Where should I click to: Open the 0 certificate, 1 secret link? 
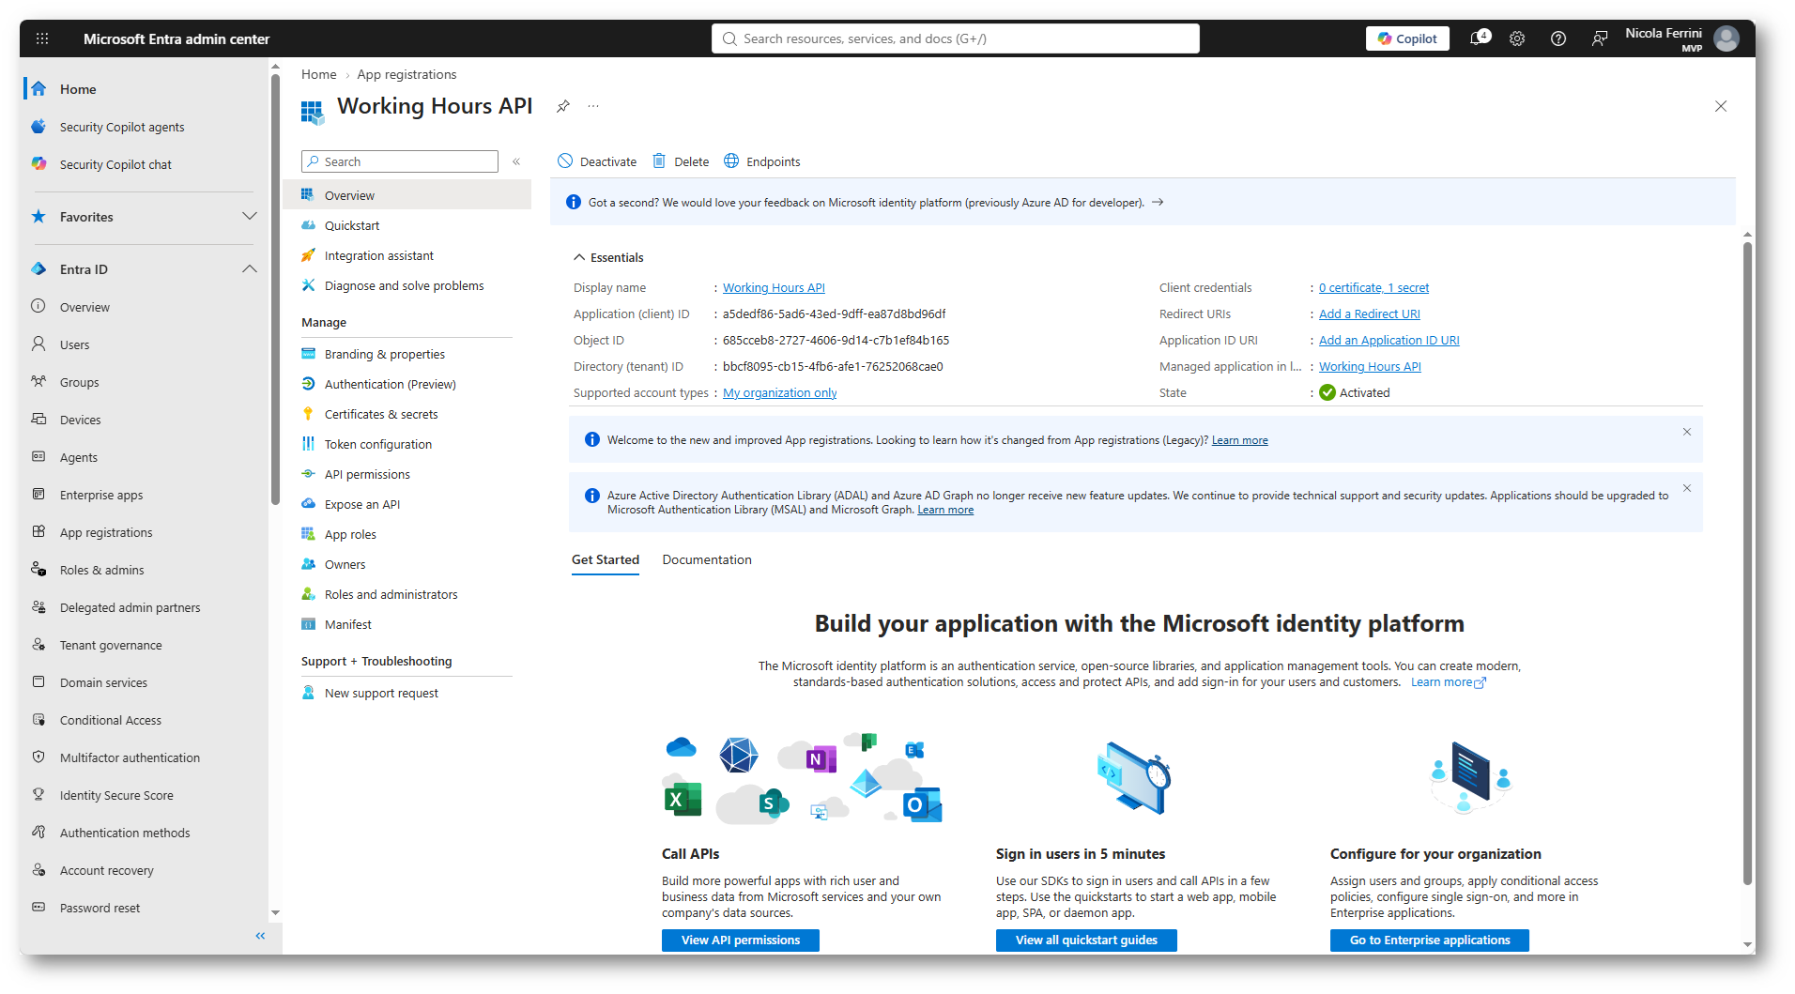(1373, 287)
